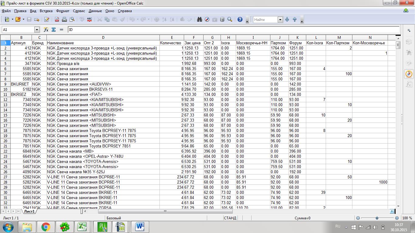Toggle Edit File mode icon
The height and width of the screenshot is (233, 415).
click(x=47, y=19)
